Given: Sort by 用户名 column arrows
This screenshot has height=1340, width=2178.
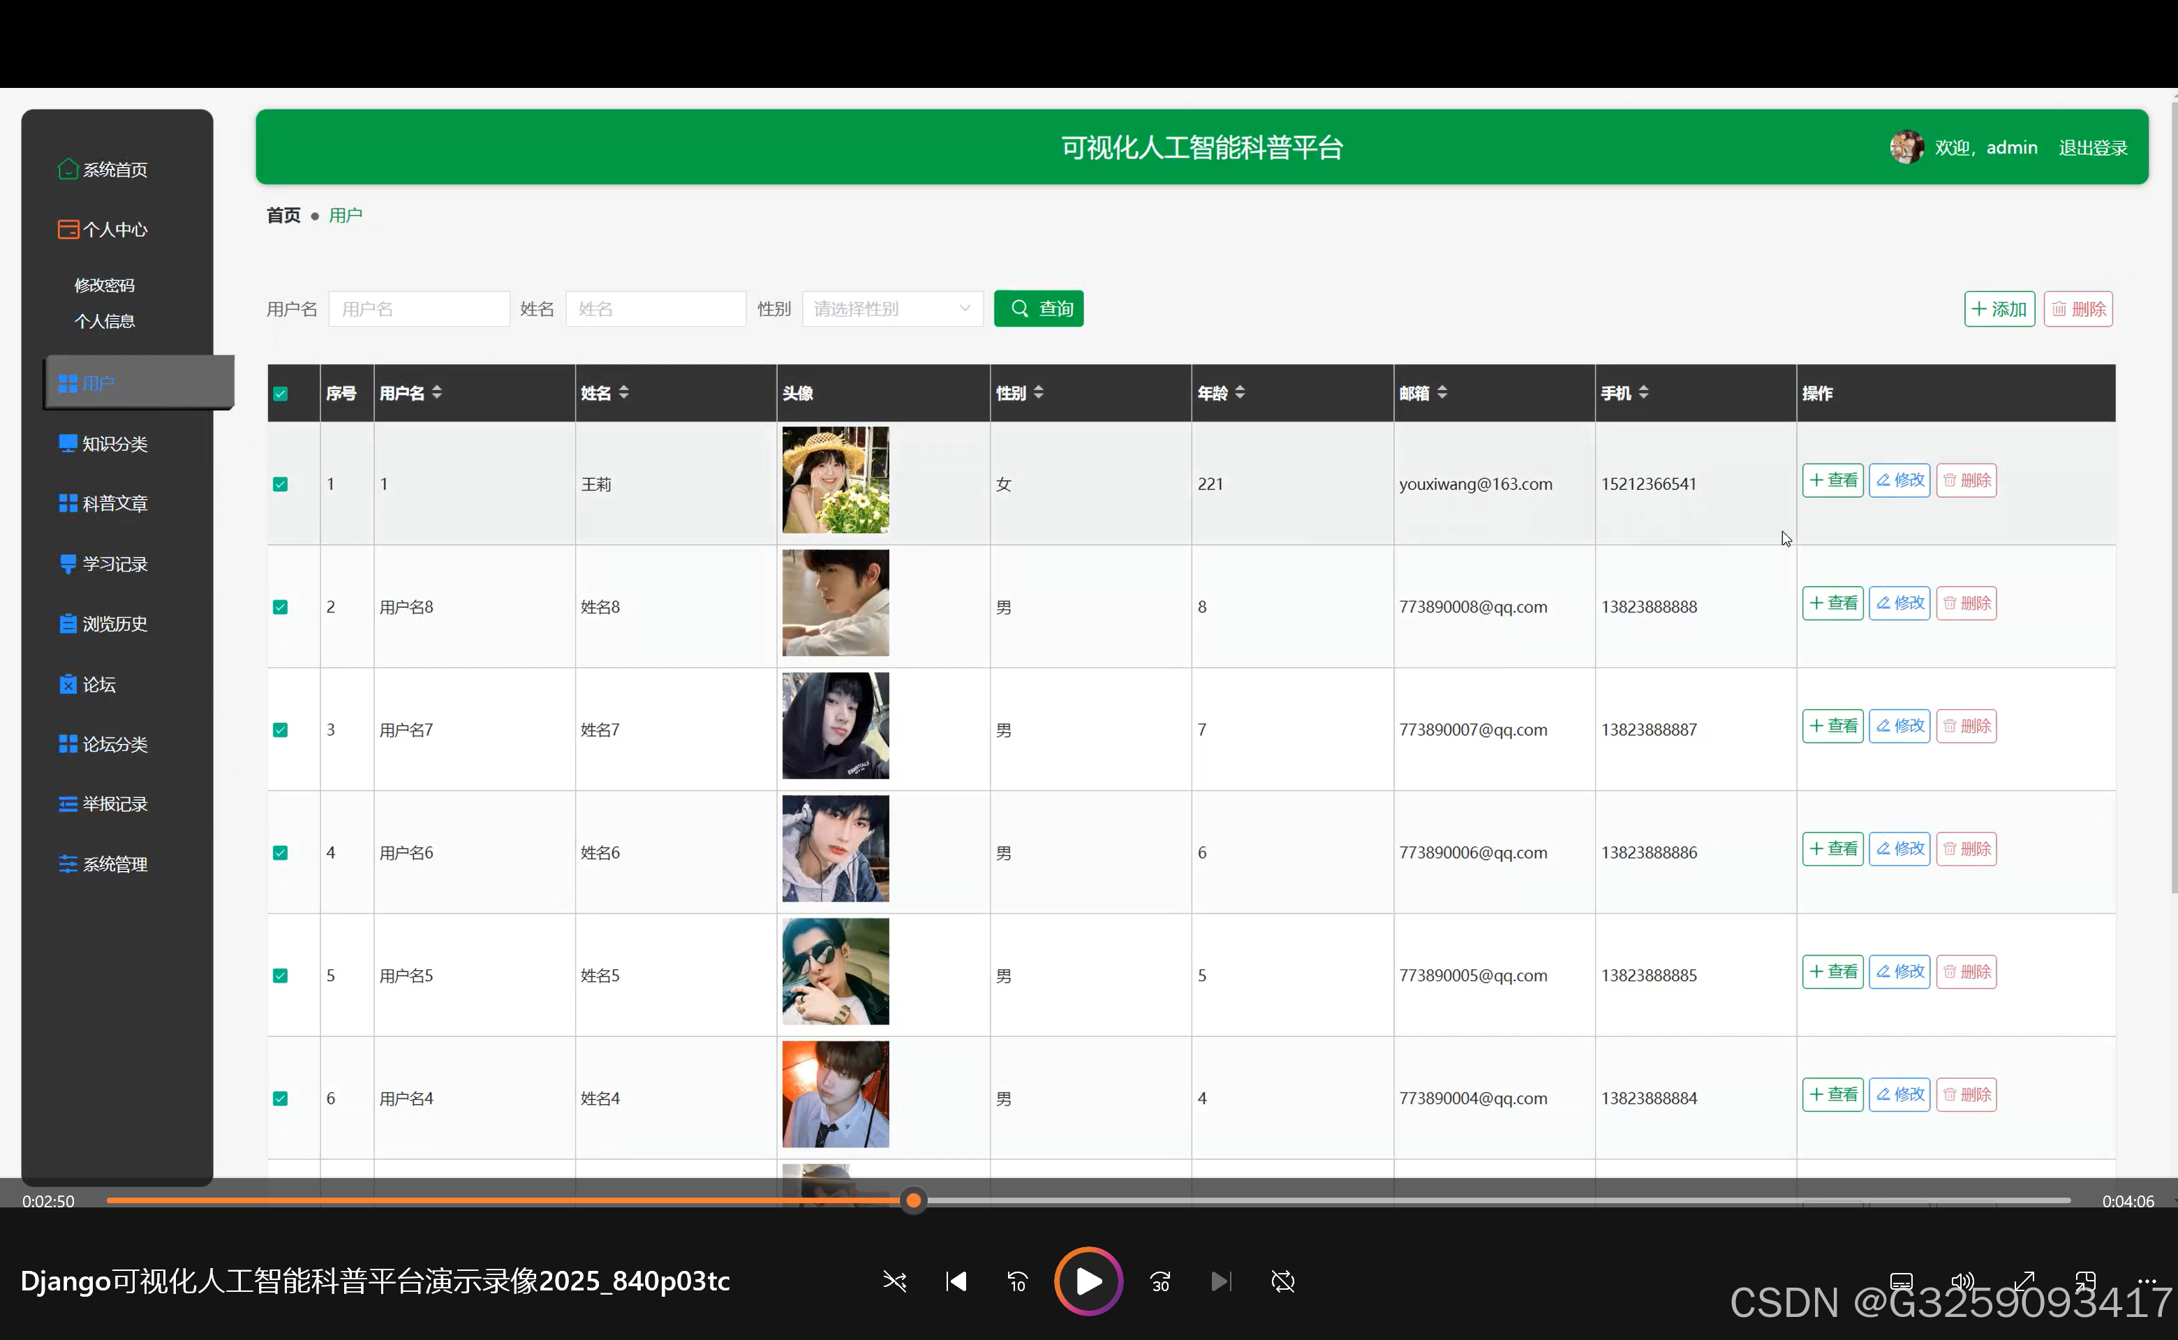Looking at the screenshot, I should (437, 393).
